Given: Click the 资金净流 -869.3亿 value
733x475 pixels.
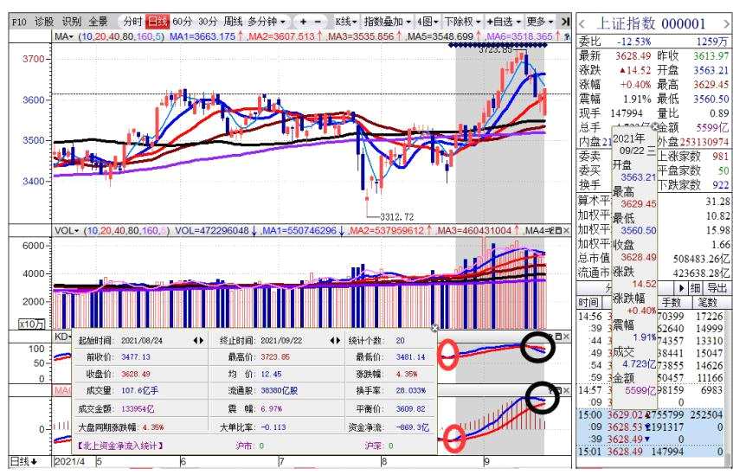Looking at the screenshot, I should tap(412, 427).
